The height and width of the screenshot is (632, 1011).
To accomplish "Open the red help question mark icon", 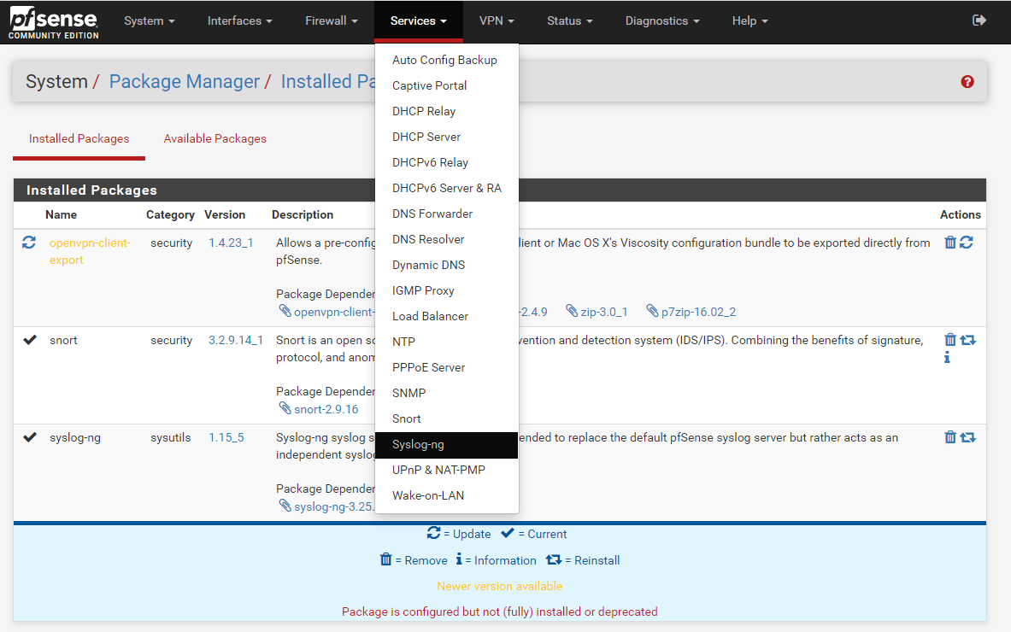I will pos(967,81).
